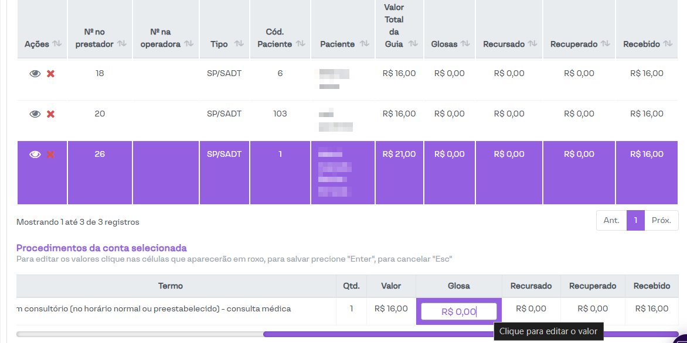This screenshot has width=687, height=343.
Task: Delete the highlighted guide 26
Action: (x=50, y=155)
